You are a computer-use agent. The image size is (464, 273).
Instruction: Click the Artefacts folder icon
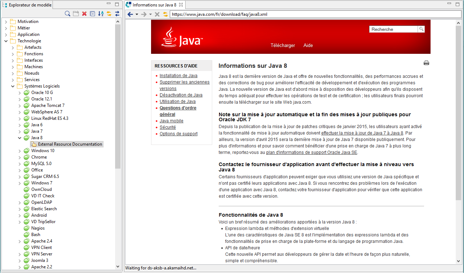pyautogui.click(x=20, y=47)
